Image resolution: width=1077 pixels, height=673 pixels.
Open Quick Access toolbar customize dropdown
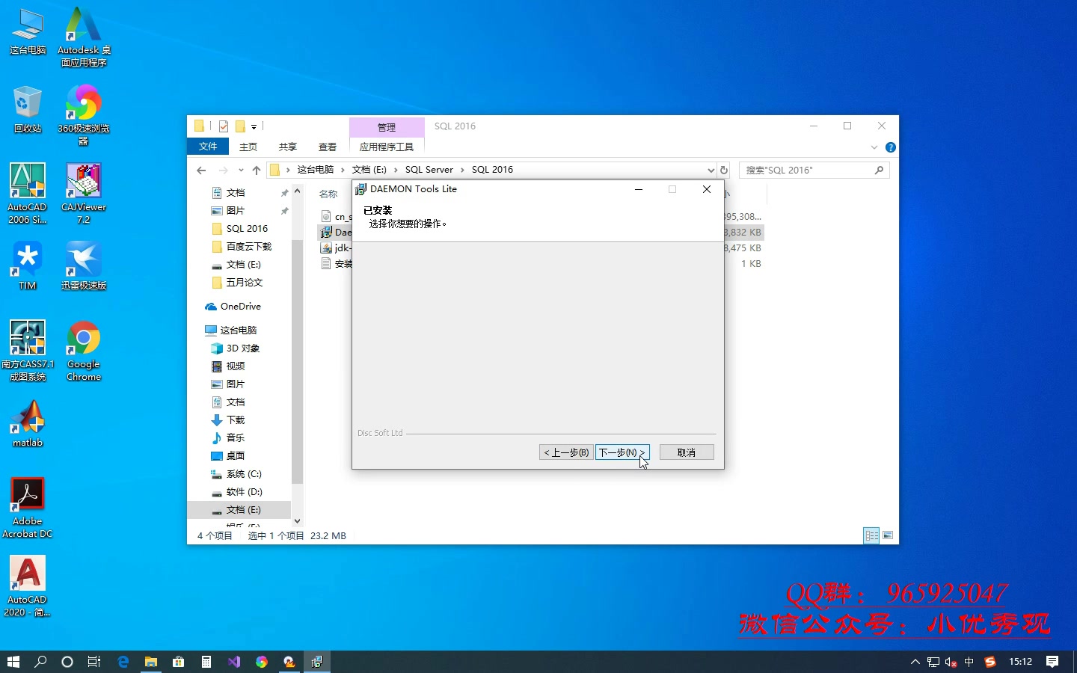[x=254, y=126]
